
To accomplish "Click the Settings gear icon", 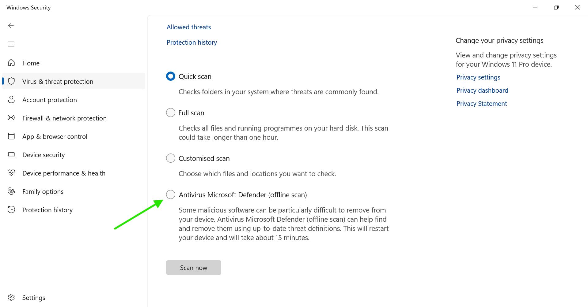I will (11, 297).
